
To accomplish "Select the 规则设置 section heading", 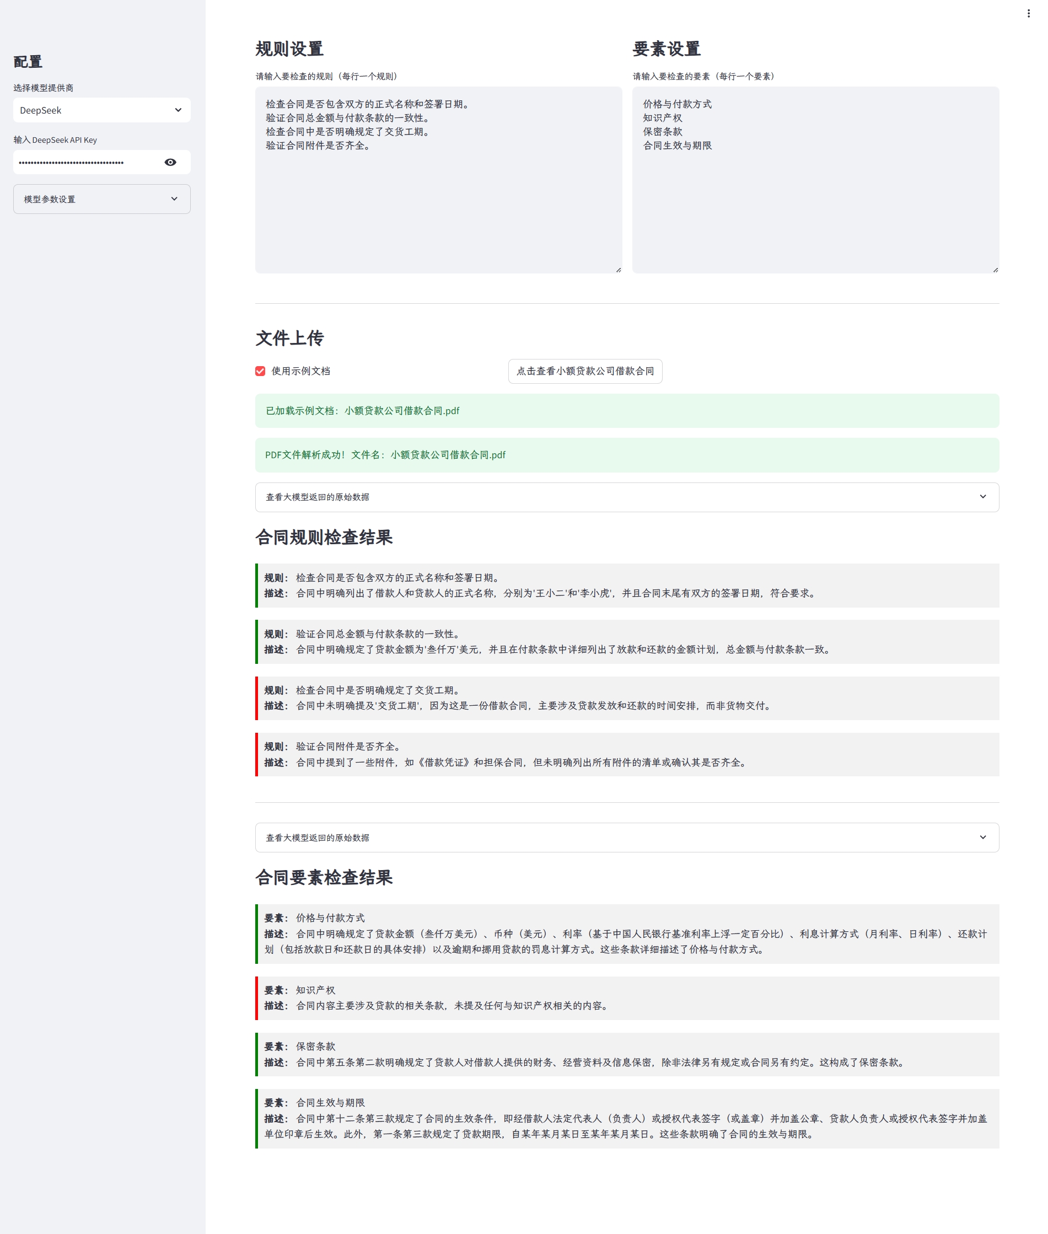I will point(289,50).
